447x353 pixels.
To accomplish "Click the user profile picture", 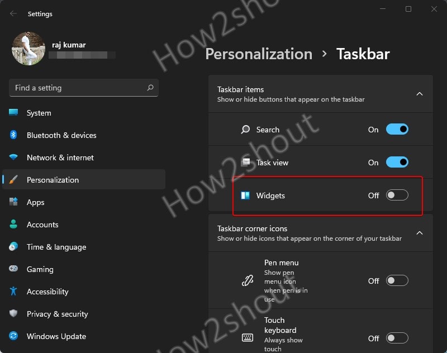I will tap(28, 49).
